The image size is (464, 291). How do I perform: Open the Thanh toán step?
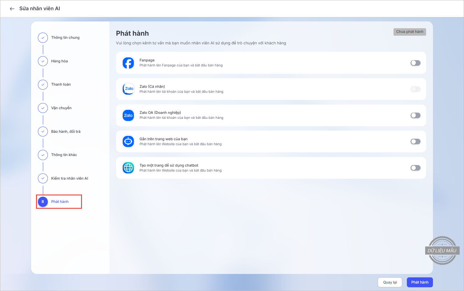point(61,84)
